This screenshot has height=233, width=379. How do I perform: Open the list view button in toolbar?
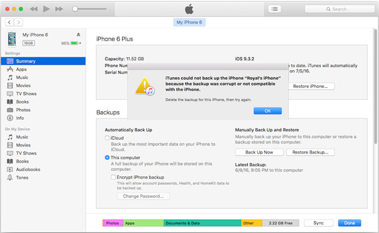274,9
